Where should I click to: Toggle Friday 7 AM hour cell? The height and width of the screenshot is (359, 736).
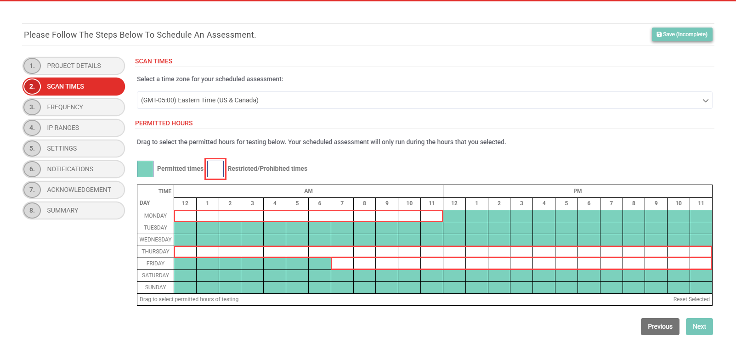[342, 264]
